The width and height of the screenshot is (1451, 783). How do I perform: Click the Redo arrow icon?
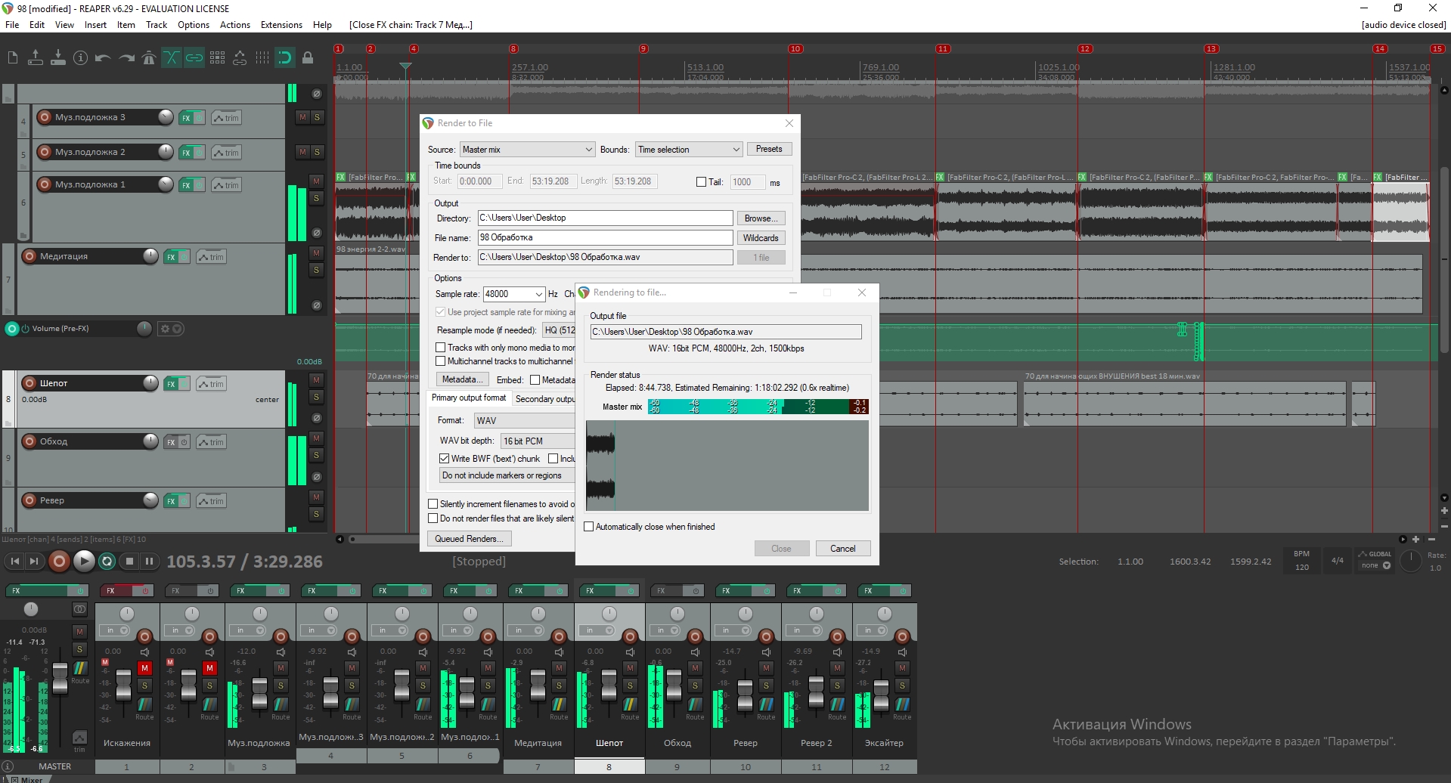tap(126, 58)
